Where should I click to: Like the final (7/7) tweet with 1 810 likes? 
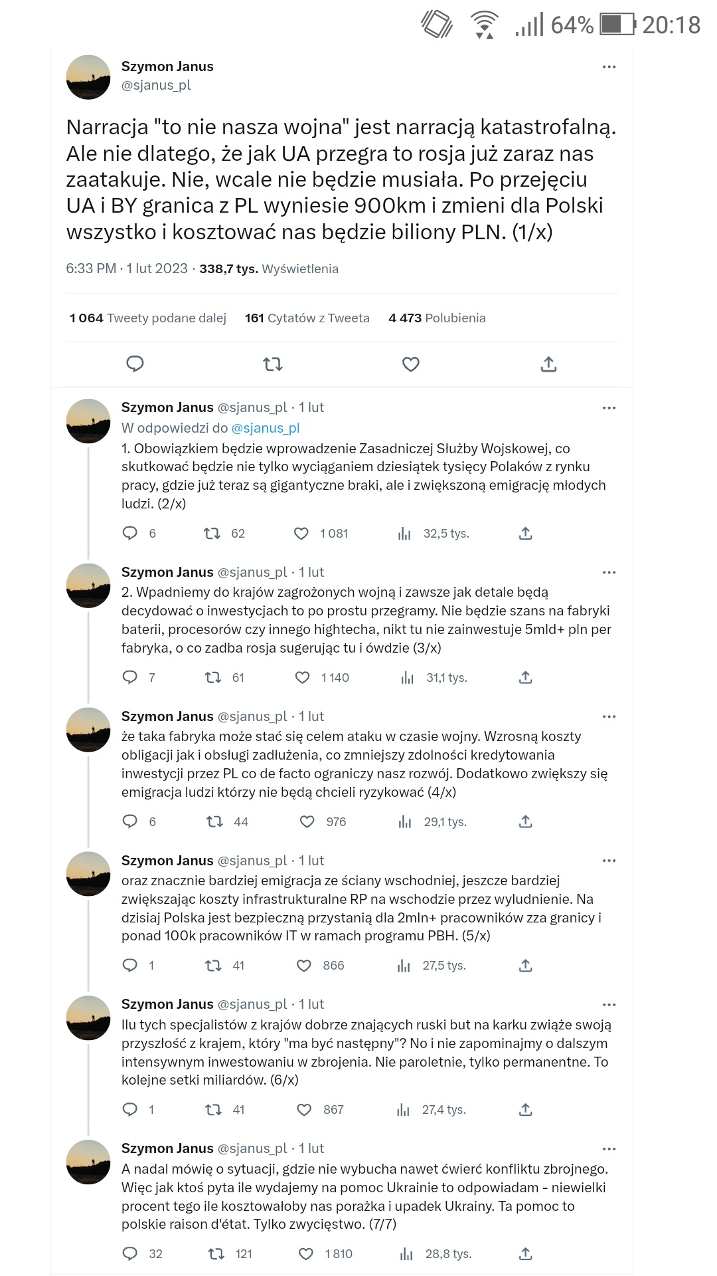click(x=306, y=1254)
